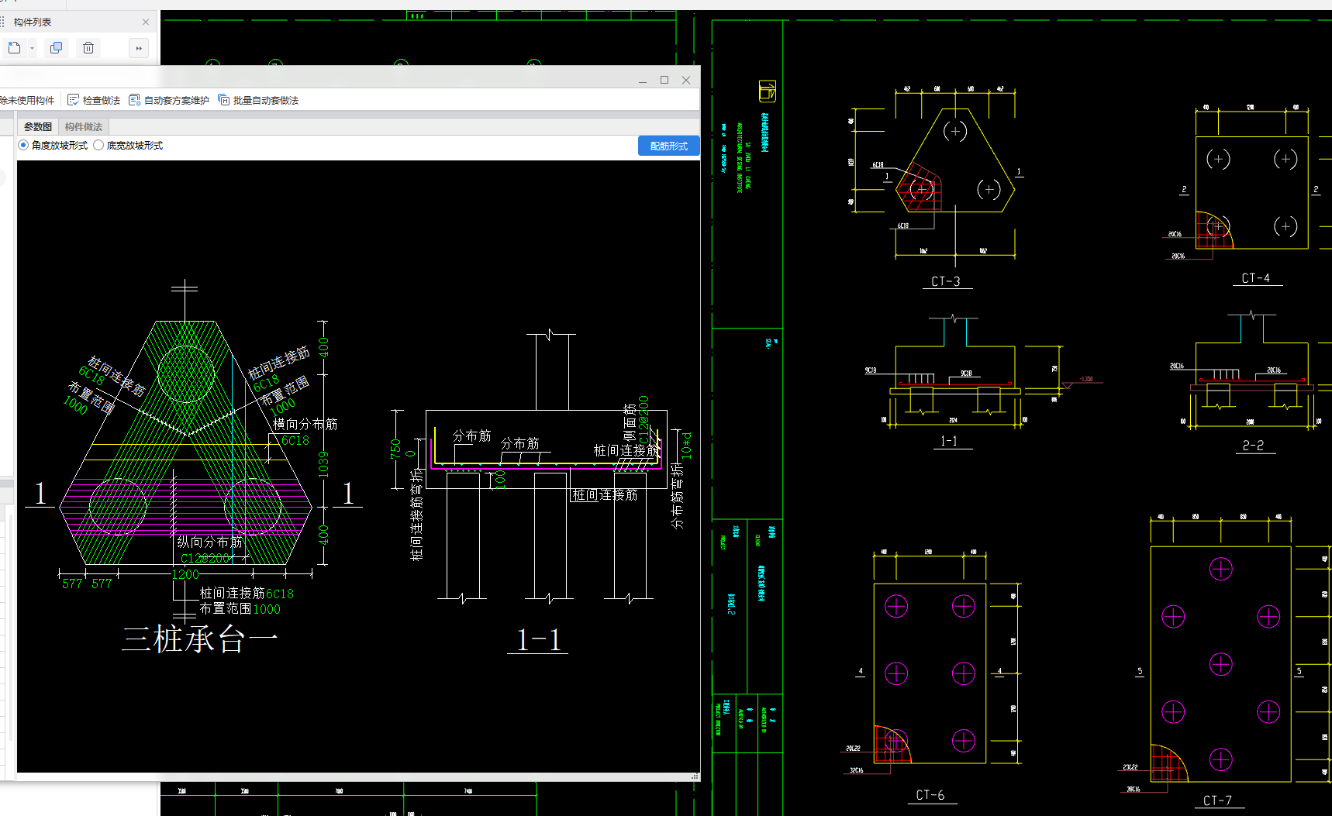Close the 构件列表 panel

click(146, 22)
